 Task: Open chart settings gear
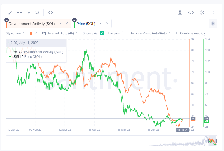pos(202,12)
